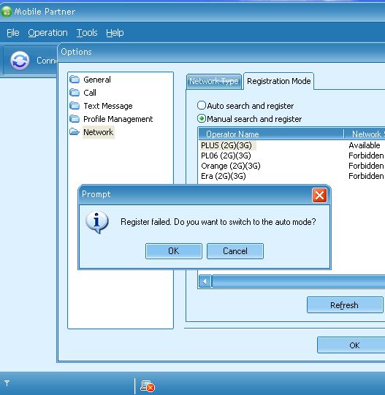Click the horizontal scrollbar thumb of operator list
The width and height of the screenshot is (385, 395).
[298, 281]
